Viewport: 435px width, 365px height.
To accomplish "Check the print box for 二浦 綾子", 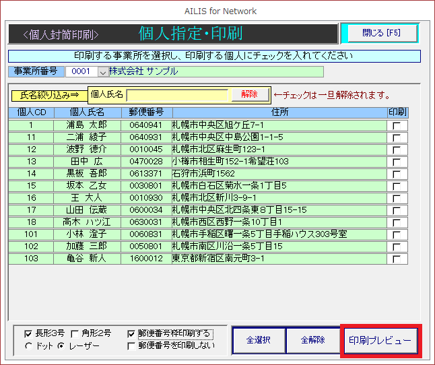I will pos(398,137).
